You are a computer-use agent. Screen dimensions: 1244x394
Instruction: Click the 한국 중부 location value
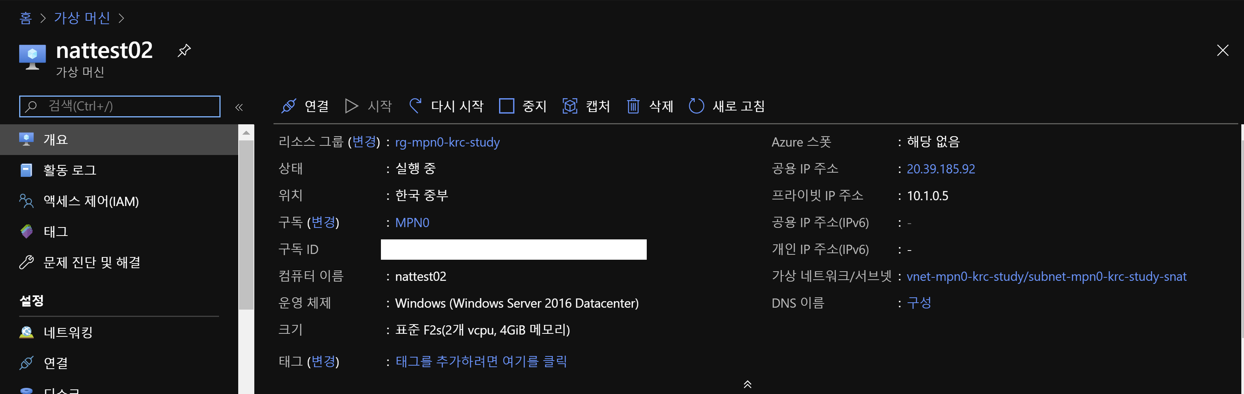(x=422, y=195)
